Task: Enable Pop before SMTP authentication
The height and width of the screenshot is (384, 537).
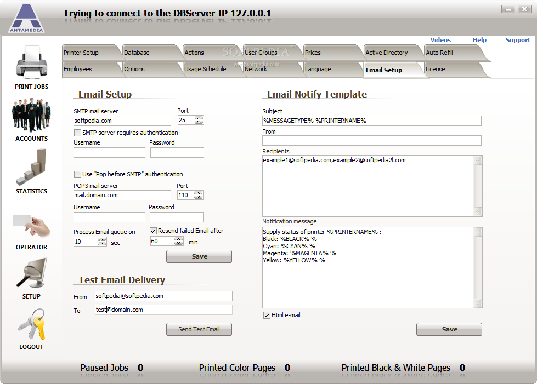Action: coord(77,174)
